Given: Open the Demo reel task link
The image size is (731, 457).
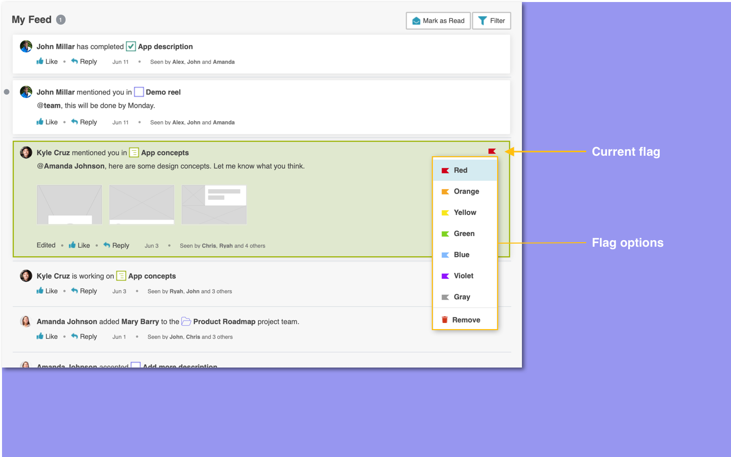Looking at the screenshot, I should [x=163, y=92].
